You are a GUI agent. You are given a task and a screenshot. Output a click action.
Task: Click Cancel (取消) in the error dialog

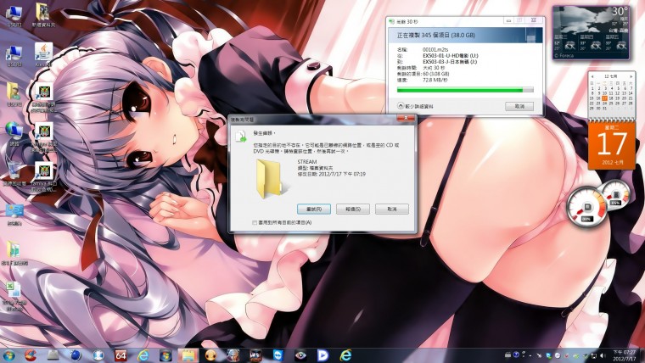(x=392, y=209)
